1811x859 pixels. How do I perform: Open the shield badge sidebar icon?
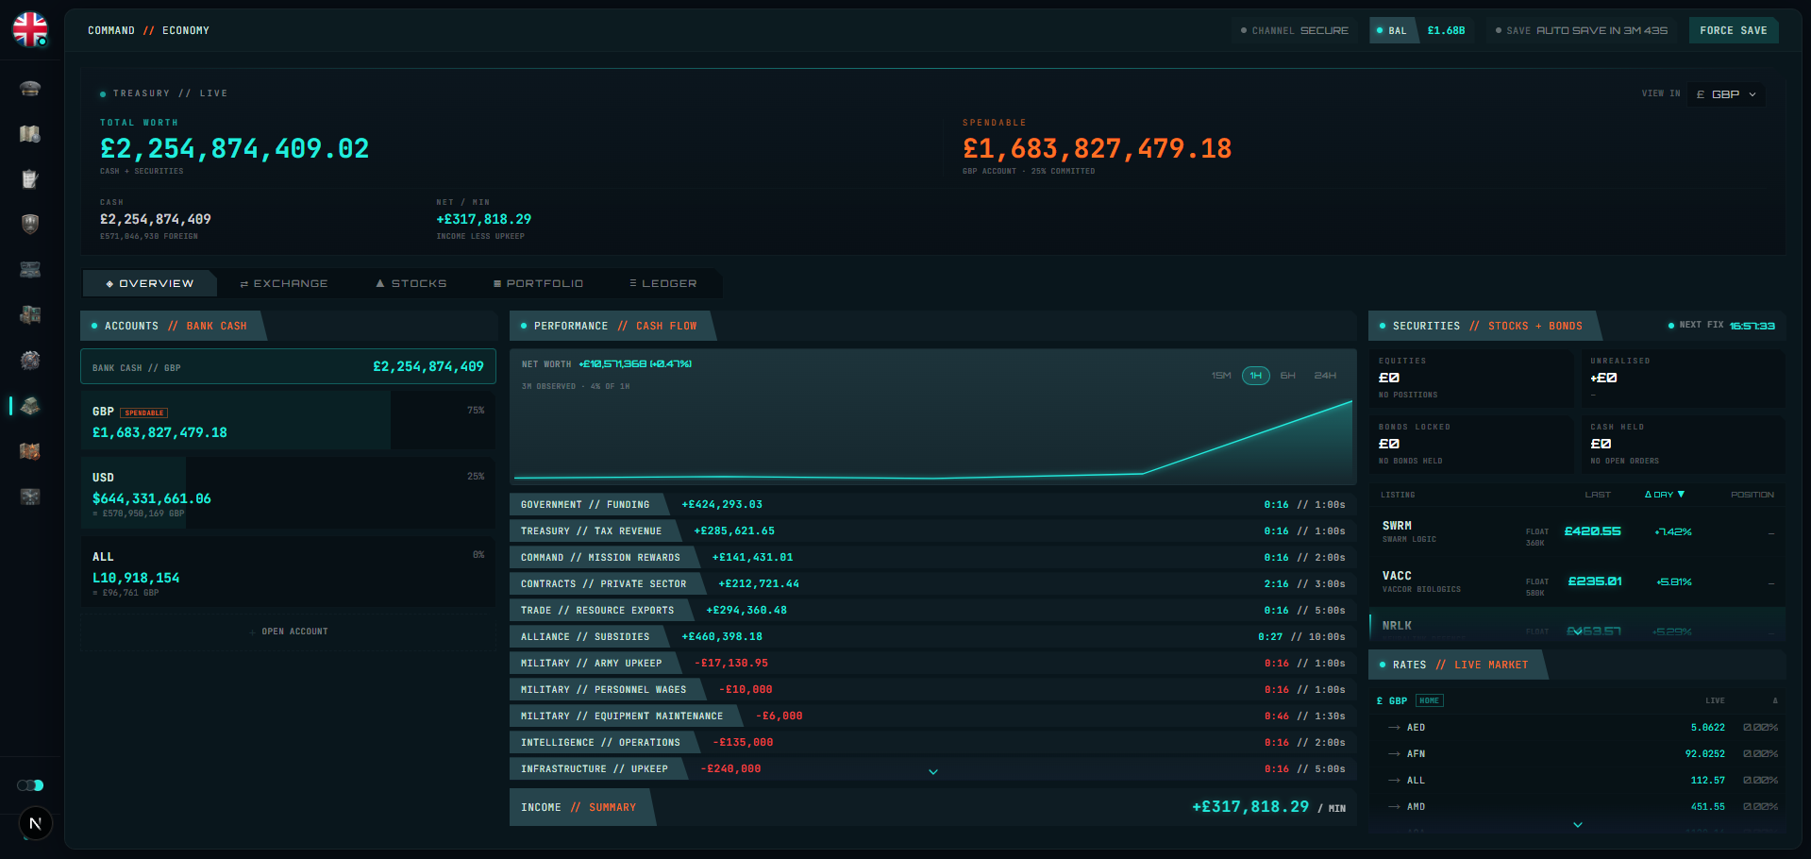point(30,224)
